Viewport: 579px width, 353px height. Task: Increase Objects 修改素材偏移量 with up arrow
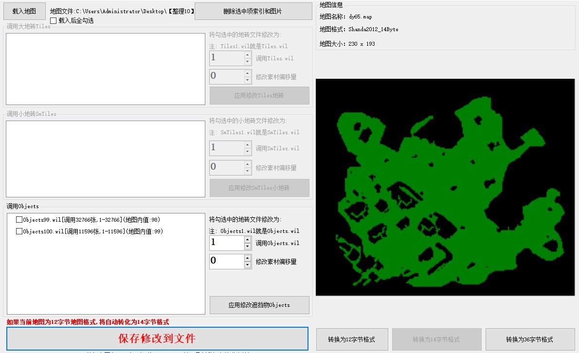click(248, 258)
